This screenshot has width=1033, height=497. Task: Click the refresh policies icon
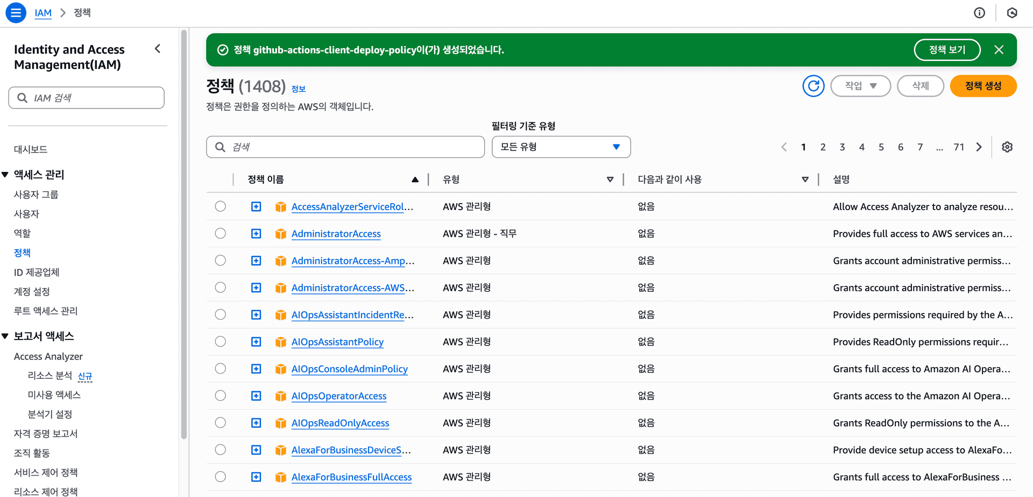click(813, 86)
